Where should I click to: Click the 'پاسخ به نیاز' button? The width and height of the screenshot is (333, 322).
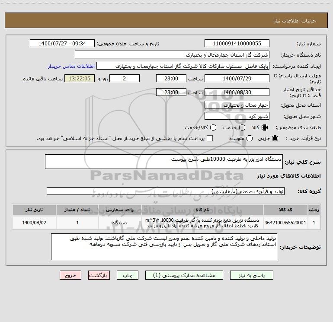251,275
